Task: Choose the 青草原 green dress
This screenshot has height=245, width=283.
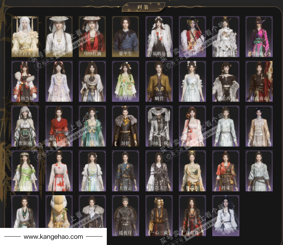Action: [x=125, y=81]
